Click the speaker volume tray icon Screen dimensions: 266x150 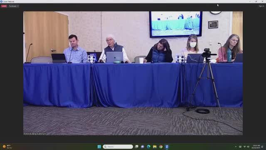click(x=248, y=147)
